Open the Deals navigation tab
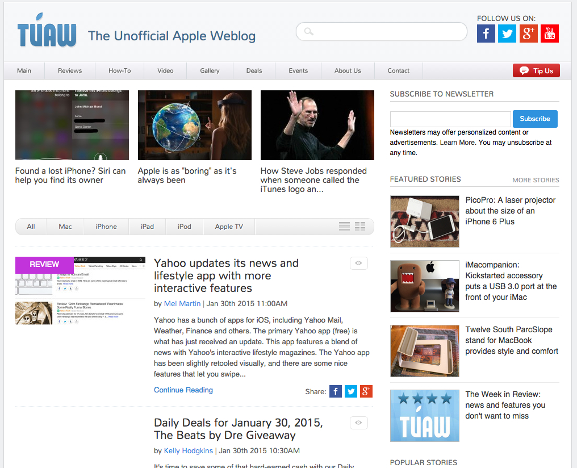Viewport: 577px width, 468px height. (254, 70)
